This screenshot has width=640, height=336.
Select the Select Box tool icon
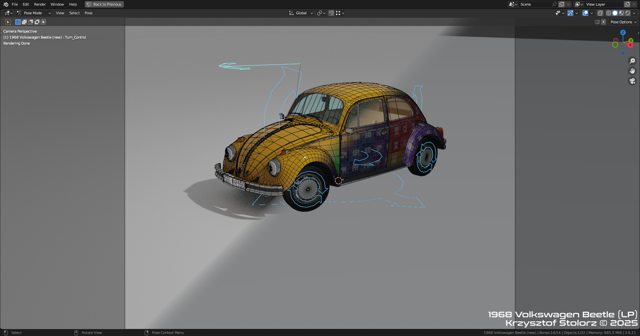tap(8, 22)
